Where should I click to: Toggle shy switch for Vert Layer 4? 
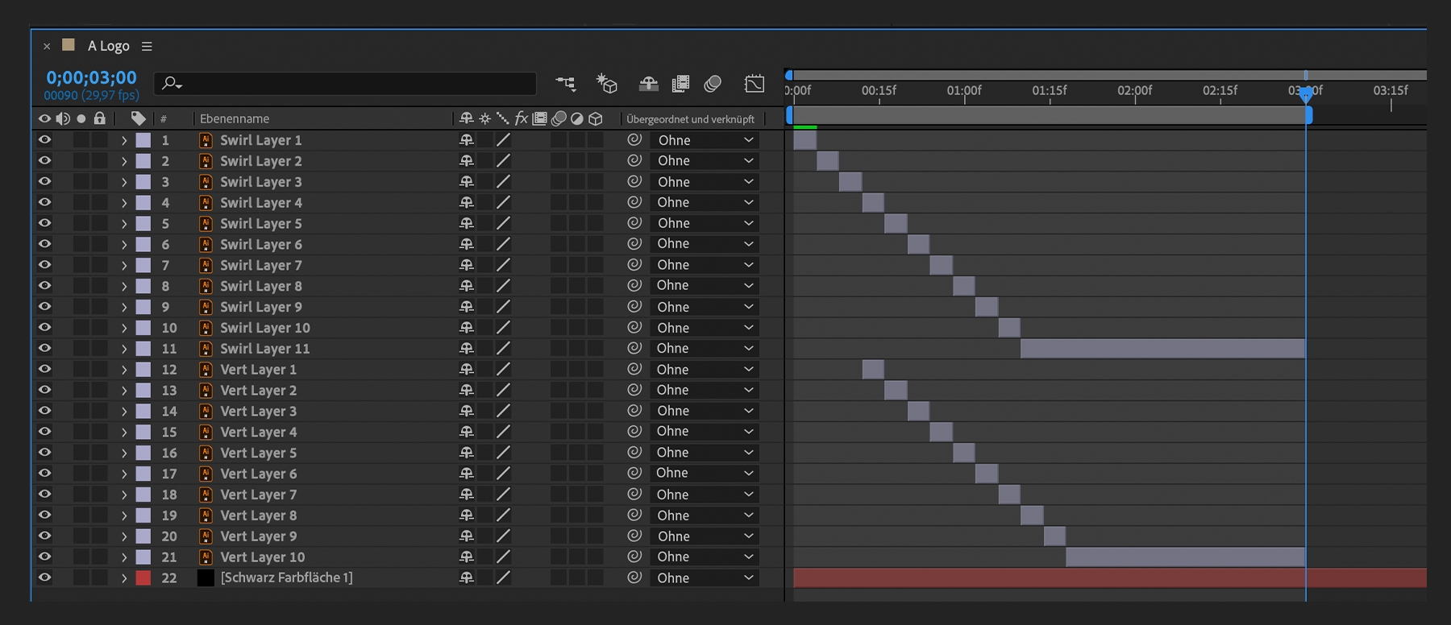466,432
